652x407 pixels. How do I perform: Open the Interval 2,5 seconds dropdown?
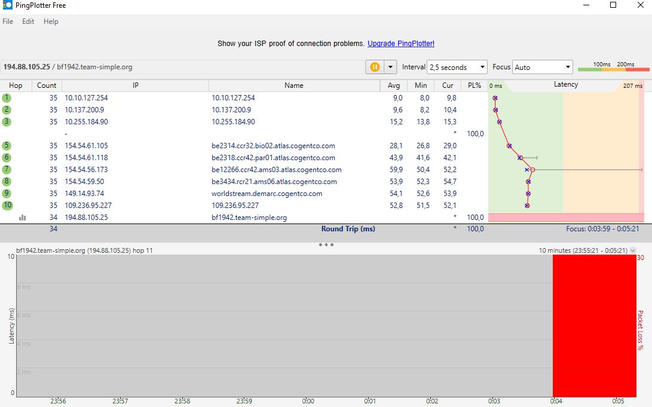click(457, 67)
